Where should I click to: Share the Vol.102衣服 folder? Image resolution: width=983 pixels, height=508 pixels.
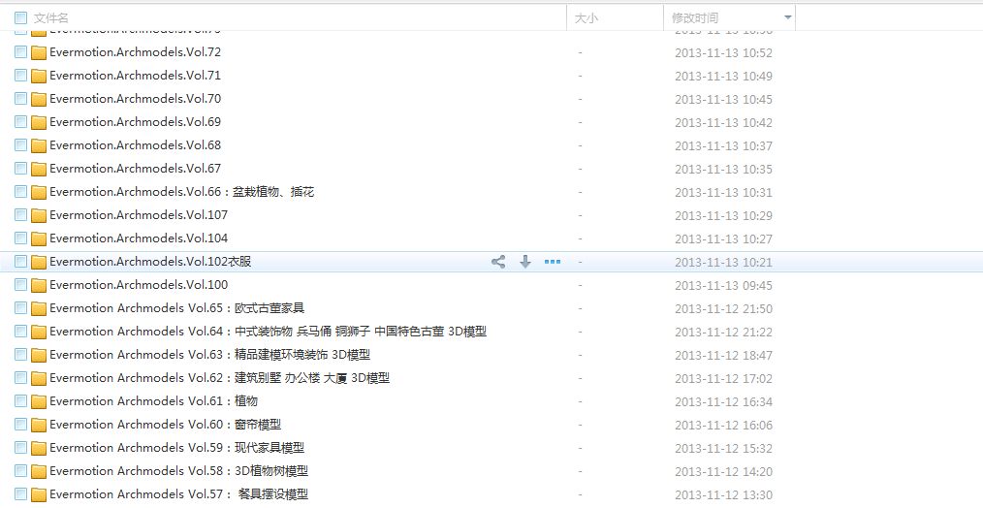498,262
